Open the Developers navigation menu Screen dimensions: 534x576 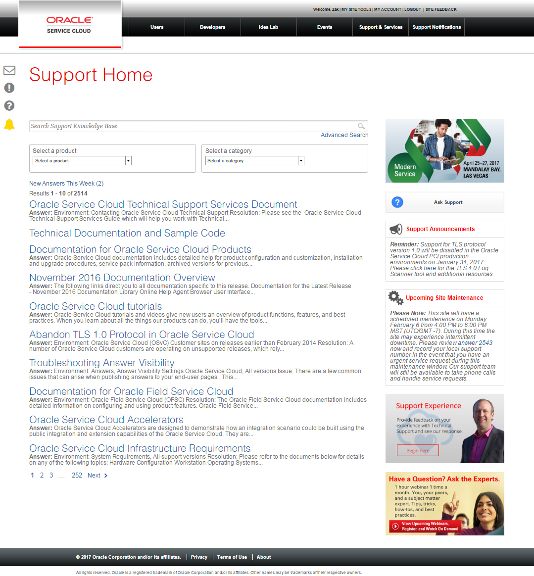point(212,27)
